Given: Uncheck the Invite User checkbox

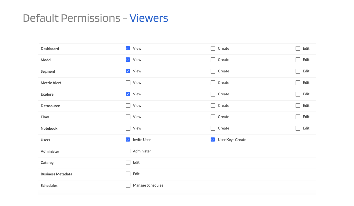Looking at the screenshot, I should (128, 139).
